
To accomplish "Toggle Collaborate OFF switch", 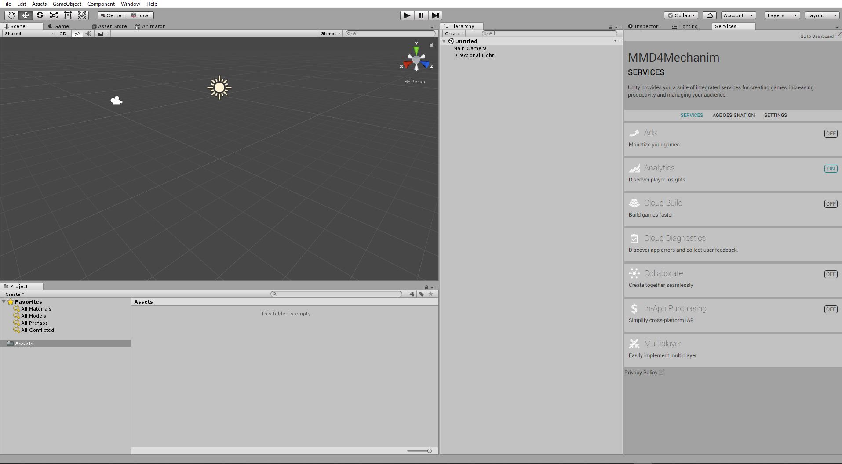I will pyautogui.click(x=831, y=274).
